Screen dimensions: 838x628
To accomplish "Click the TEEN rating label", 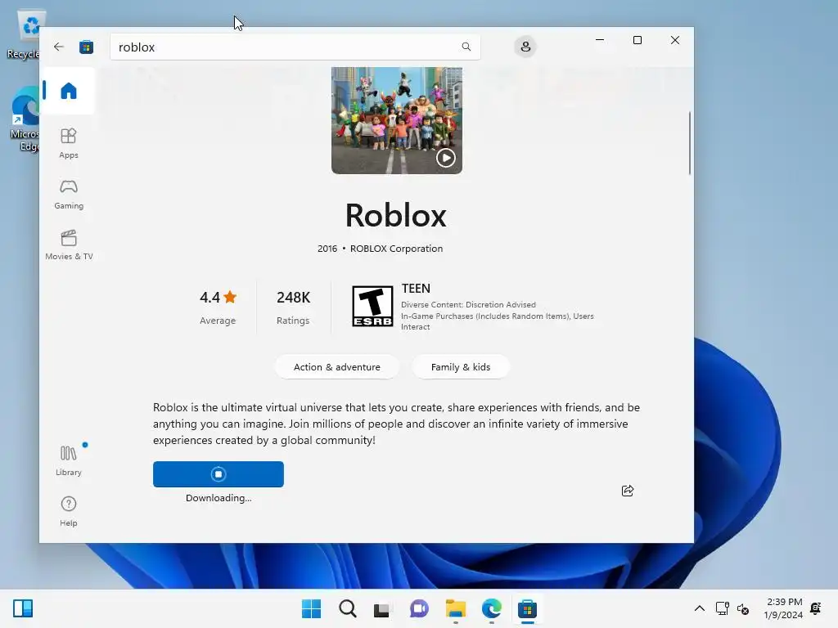I will click(416, 289).
